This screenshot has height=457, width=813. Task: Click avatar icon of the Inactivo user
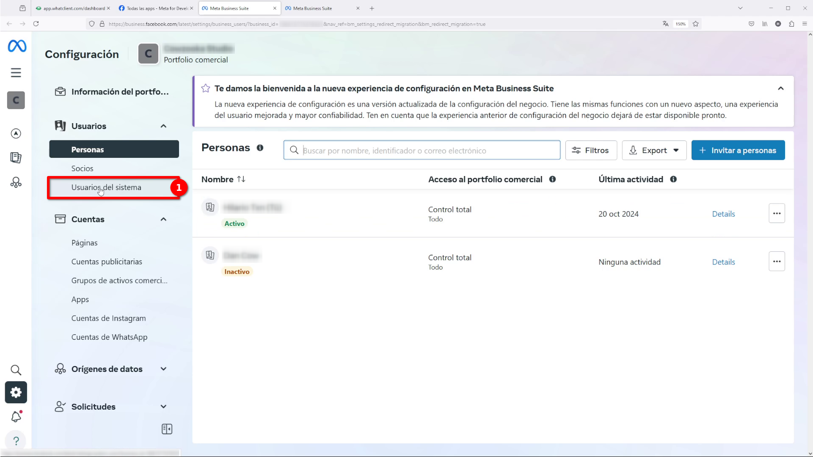pyautogui.click(x=210, y=255)
